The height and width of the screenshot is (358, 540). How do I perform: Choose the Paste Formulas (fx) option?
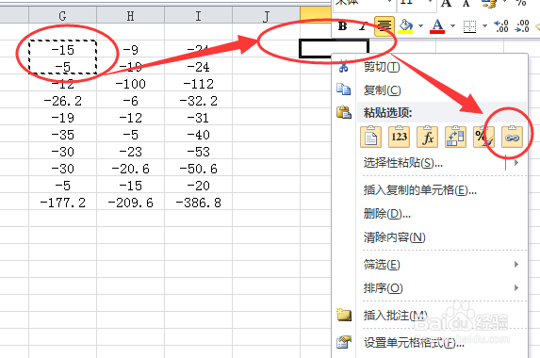pos(428,137)
